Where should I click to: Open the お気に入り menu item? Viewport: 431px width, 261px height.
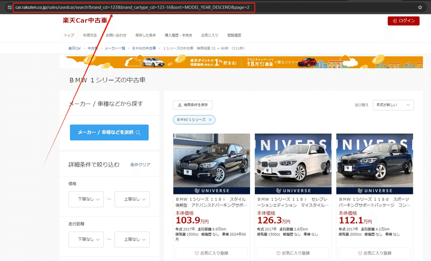(210, 35)
